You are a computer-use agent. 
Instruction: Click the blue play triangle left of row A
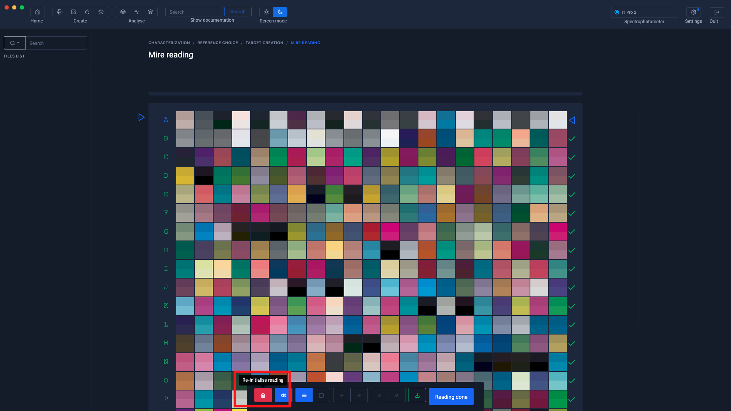[141, 117]
